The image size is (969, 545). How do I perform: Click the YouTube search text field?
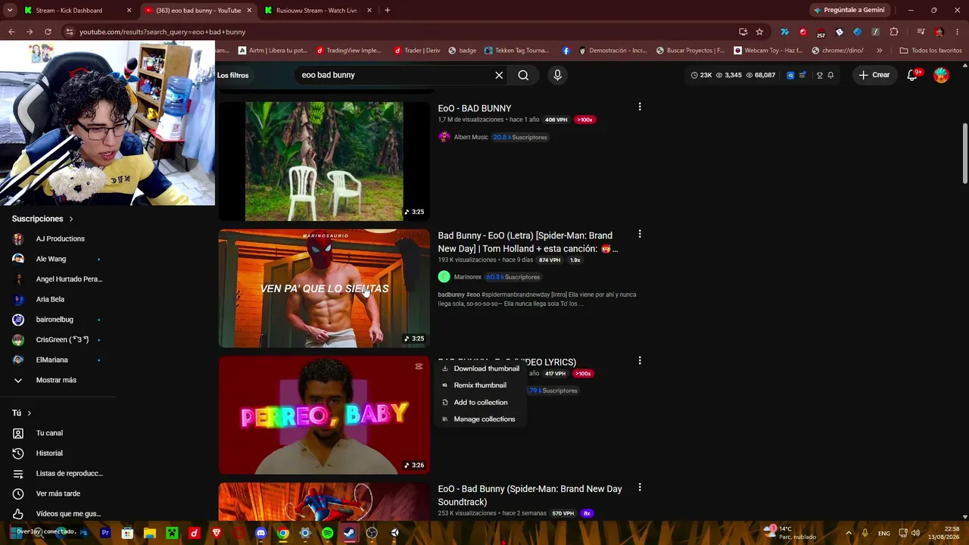394,75
